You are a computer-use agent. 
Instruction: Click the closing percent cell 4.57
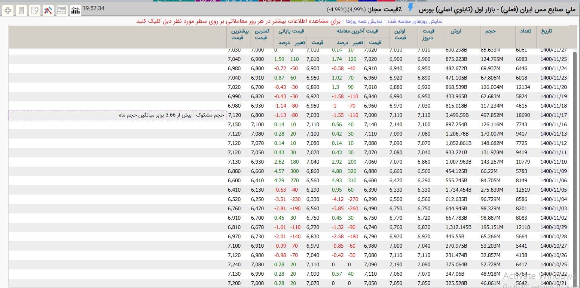click(x=280, y=171)
